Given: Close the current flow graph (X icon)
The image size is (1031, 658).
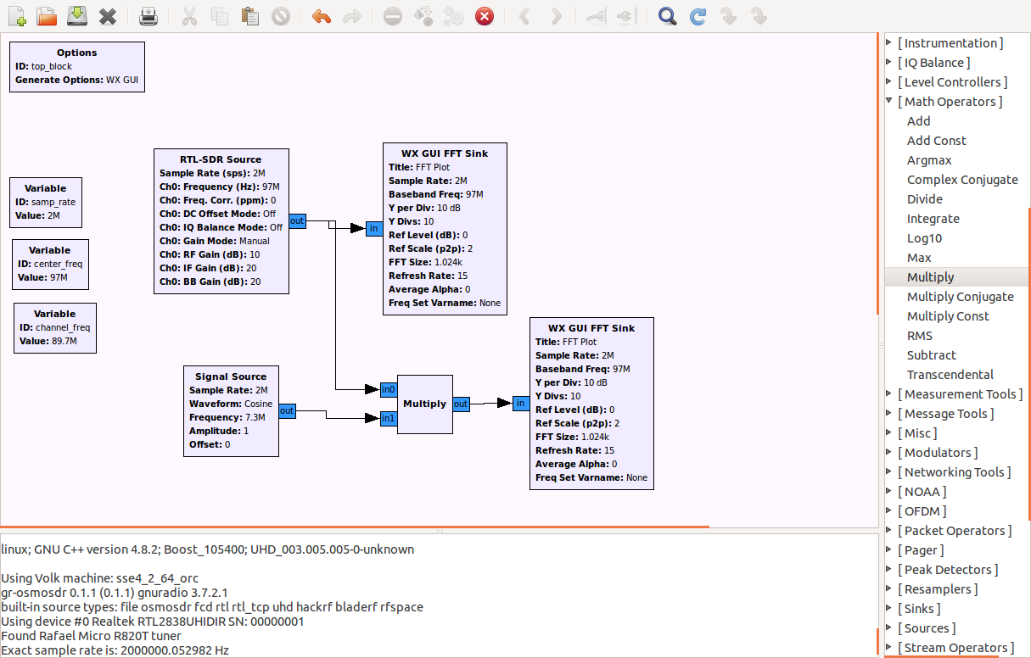Looking at the screenshot, I should pyautogui.click(x=107, y=16).
